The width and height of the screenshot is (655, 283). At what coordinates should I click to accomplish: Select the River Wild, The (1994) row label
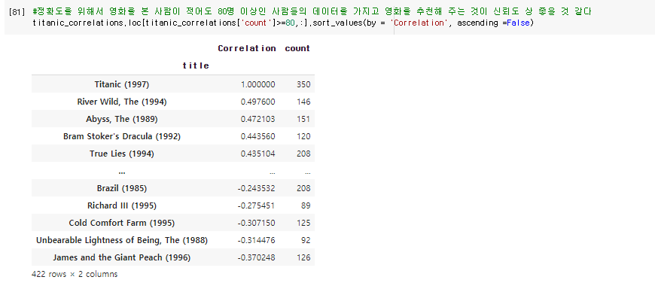121,102
